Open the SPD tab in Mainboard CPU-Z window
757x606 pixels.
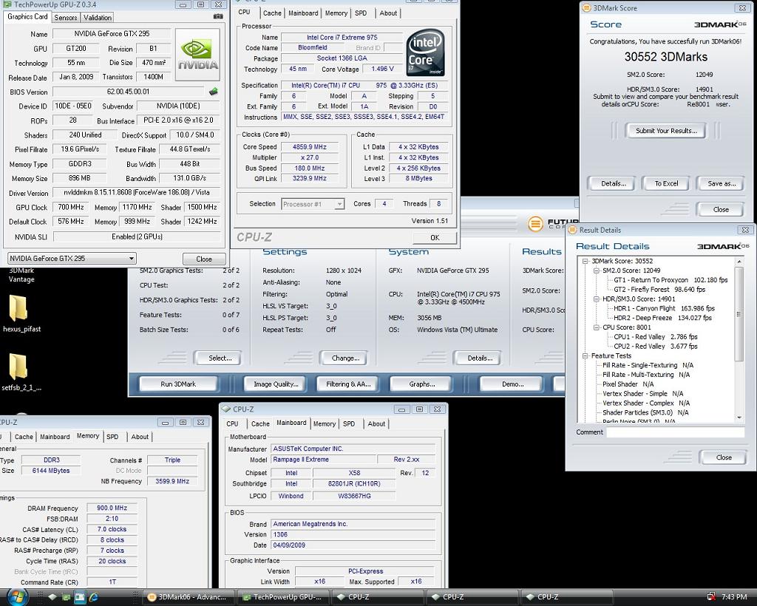(349, 423)
